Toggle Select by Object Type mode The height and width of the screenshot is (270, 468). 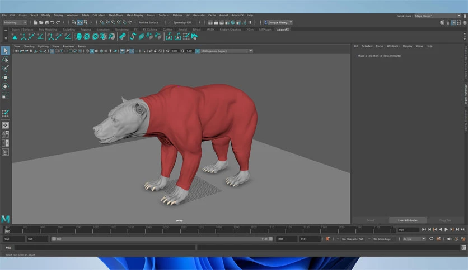[80, 22]
